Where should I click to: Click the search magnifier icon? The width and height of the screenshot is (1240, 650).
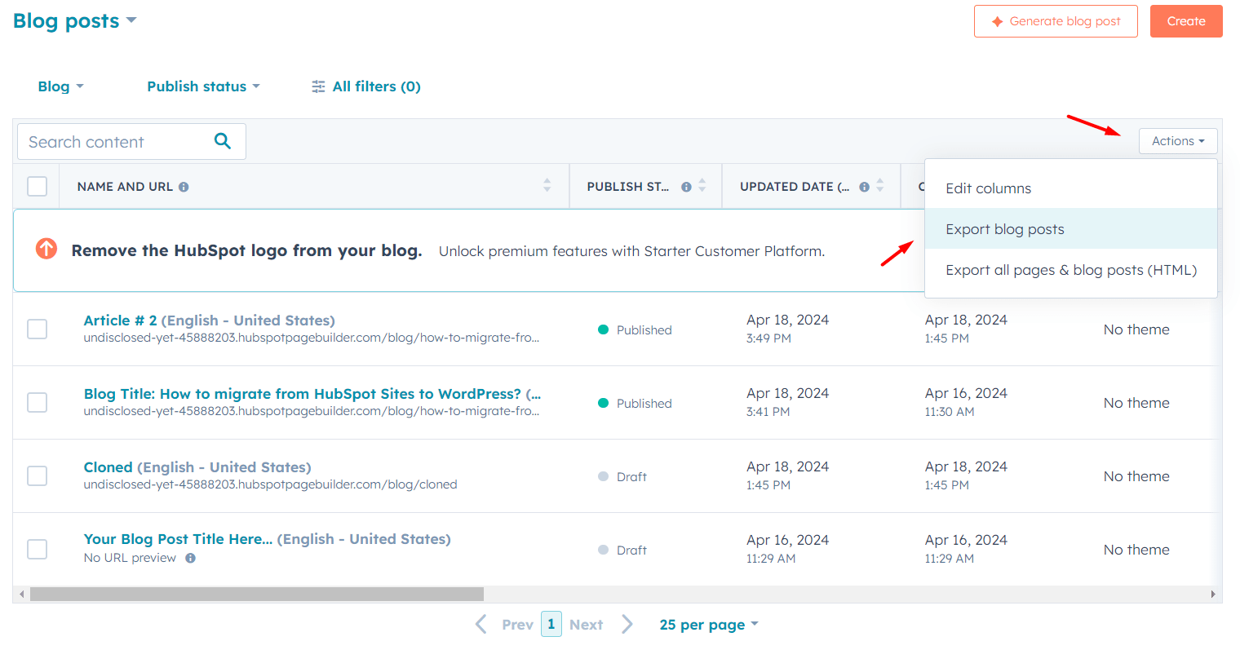(x=222, y=141)
